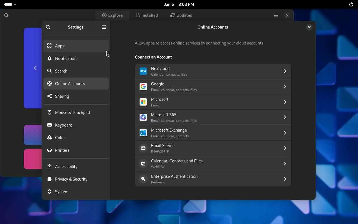Open the Settings hamburger menu

pos(104,27)
